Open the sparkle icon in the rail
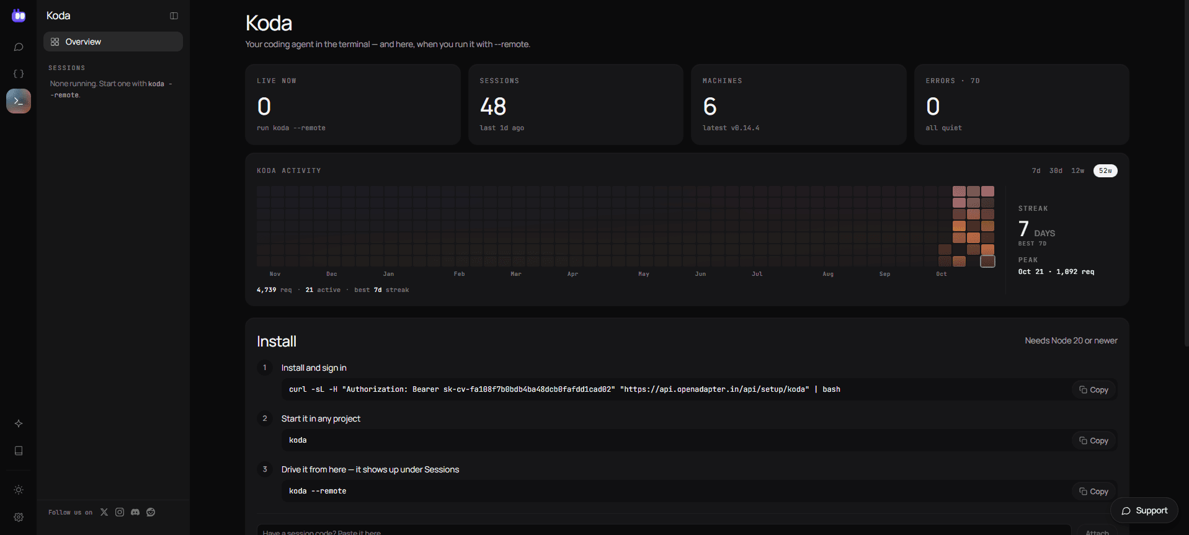The height and width of the screenshot is (535, 1189). tap(19, 423)
